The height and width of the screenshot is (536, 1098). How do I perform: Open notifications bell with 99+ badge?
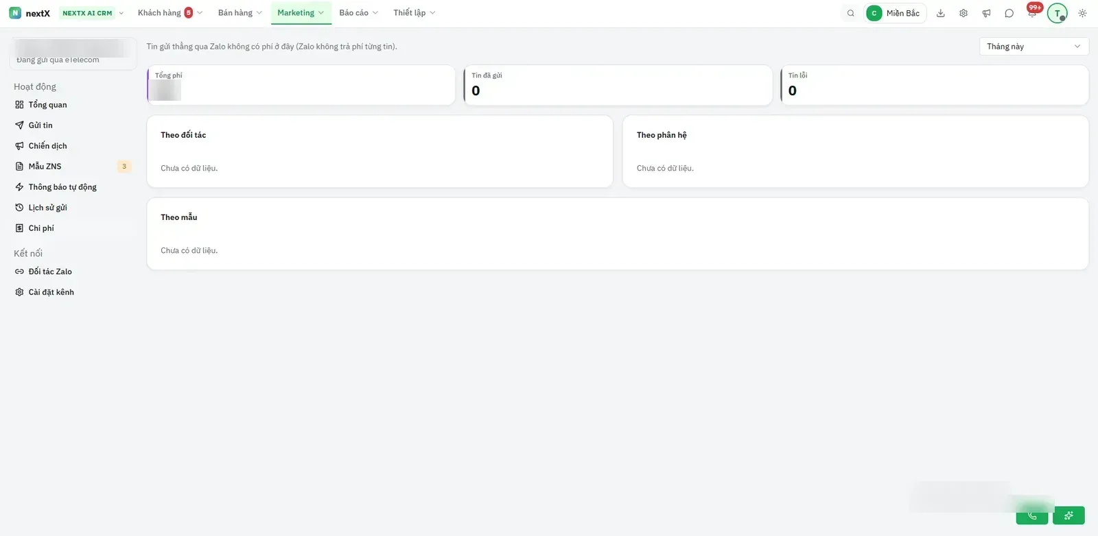tap(1032, 12)
